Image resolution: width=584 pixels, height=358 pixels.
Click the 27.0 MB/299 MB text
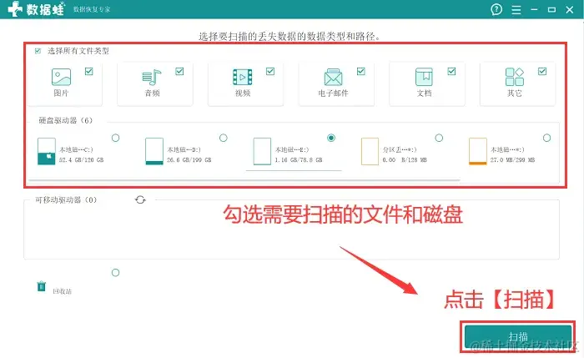(512, 160)
